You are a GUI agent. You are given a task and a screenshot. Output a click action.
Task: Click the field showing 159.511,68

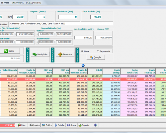pos(10,58)
